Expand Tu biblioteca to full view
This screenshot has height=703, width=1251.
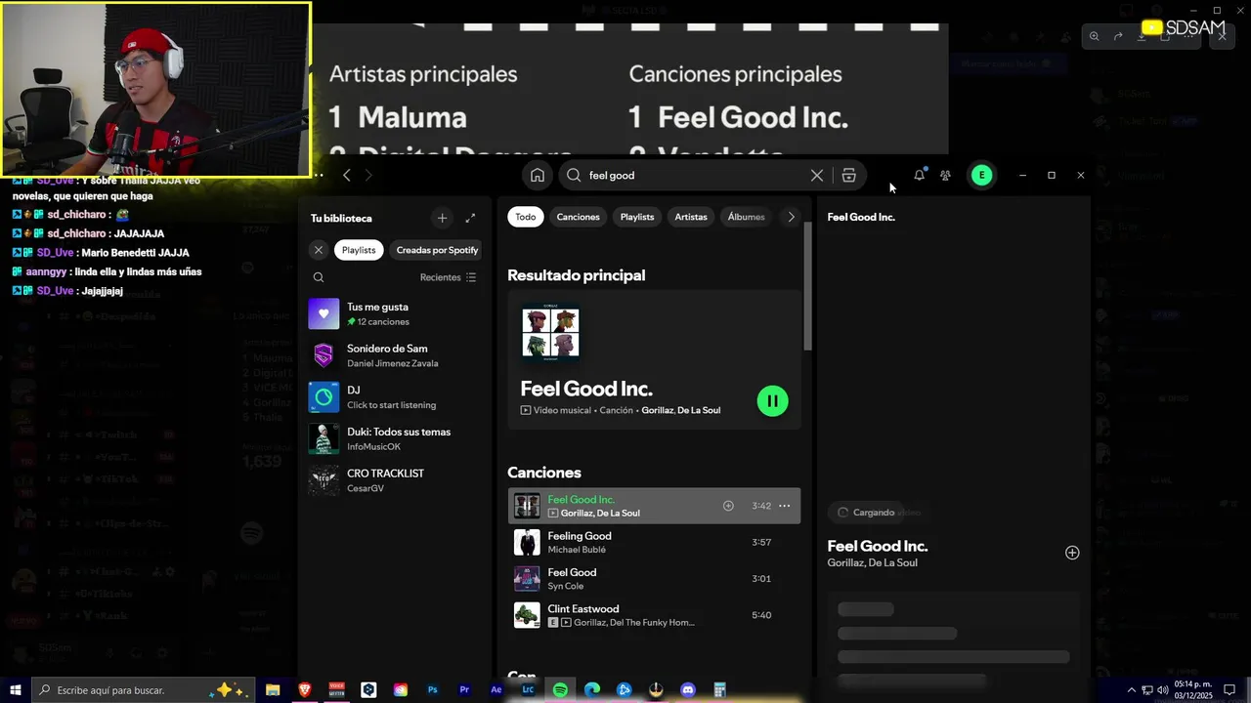coord(470,219)
